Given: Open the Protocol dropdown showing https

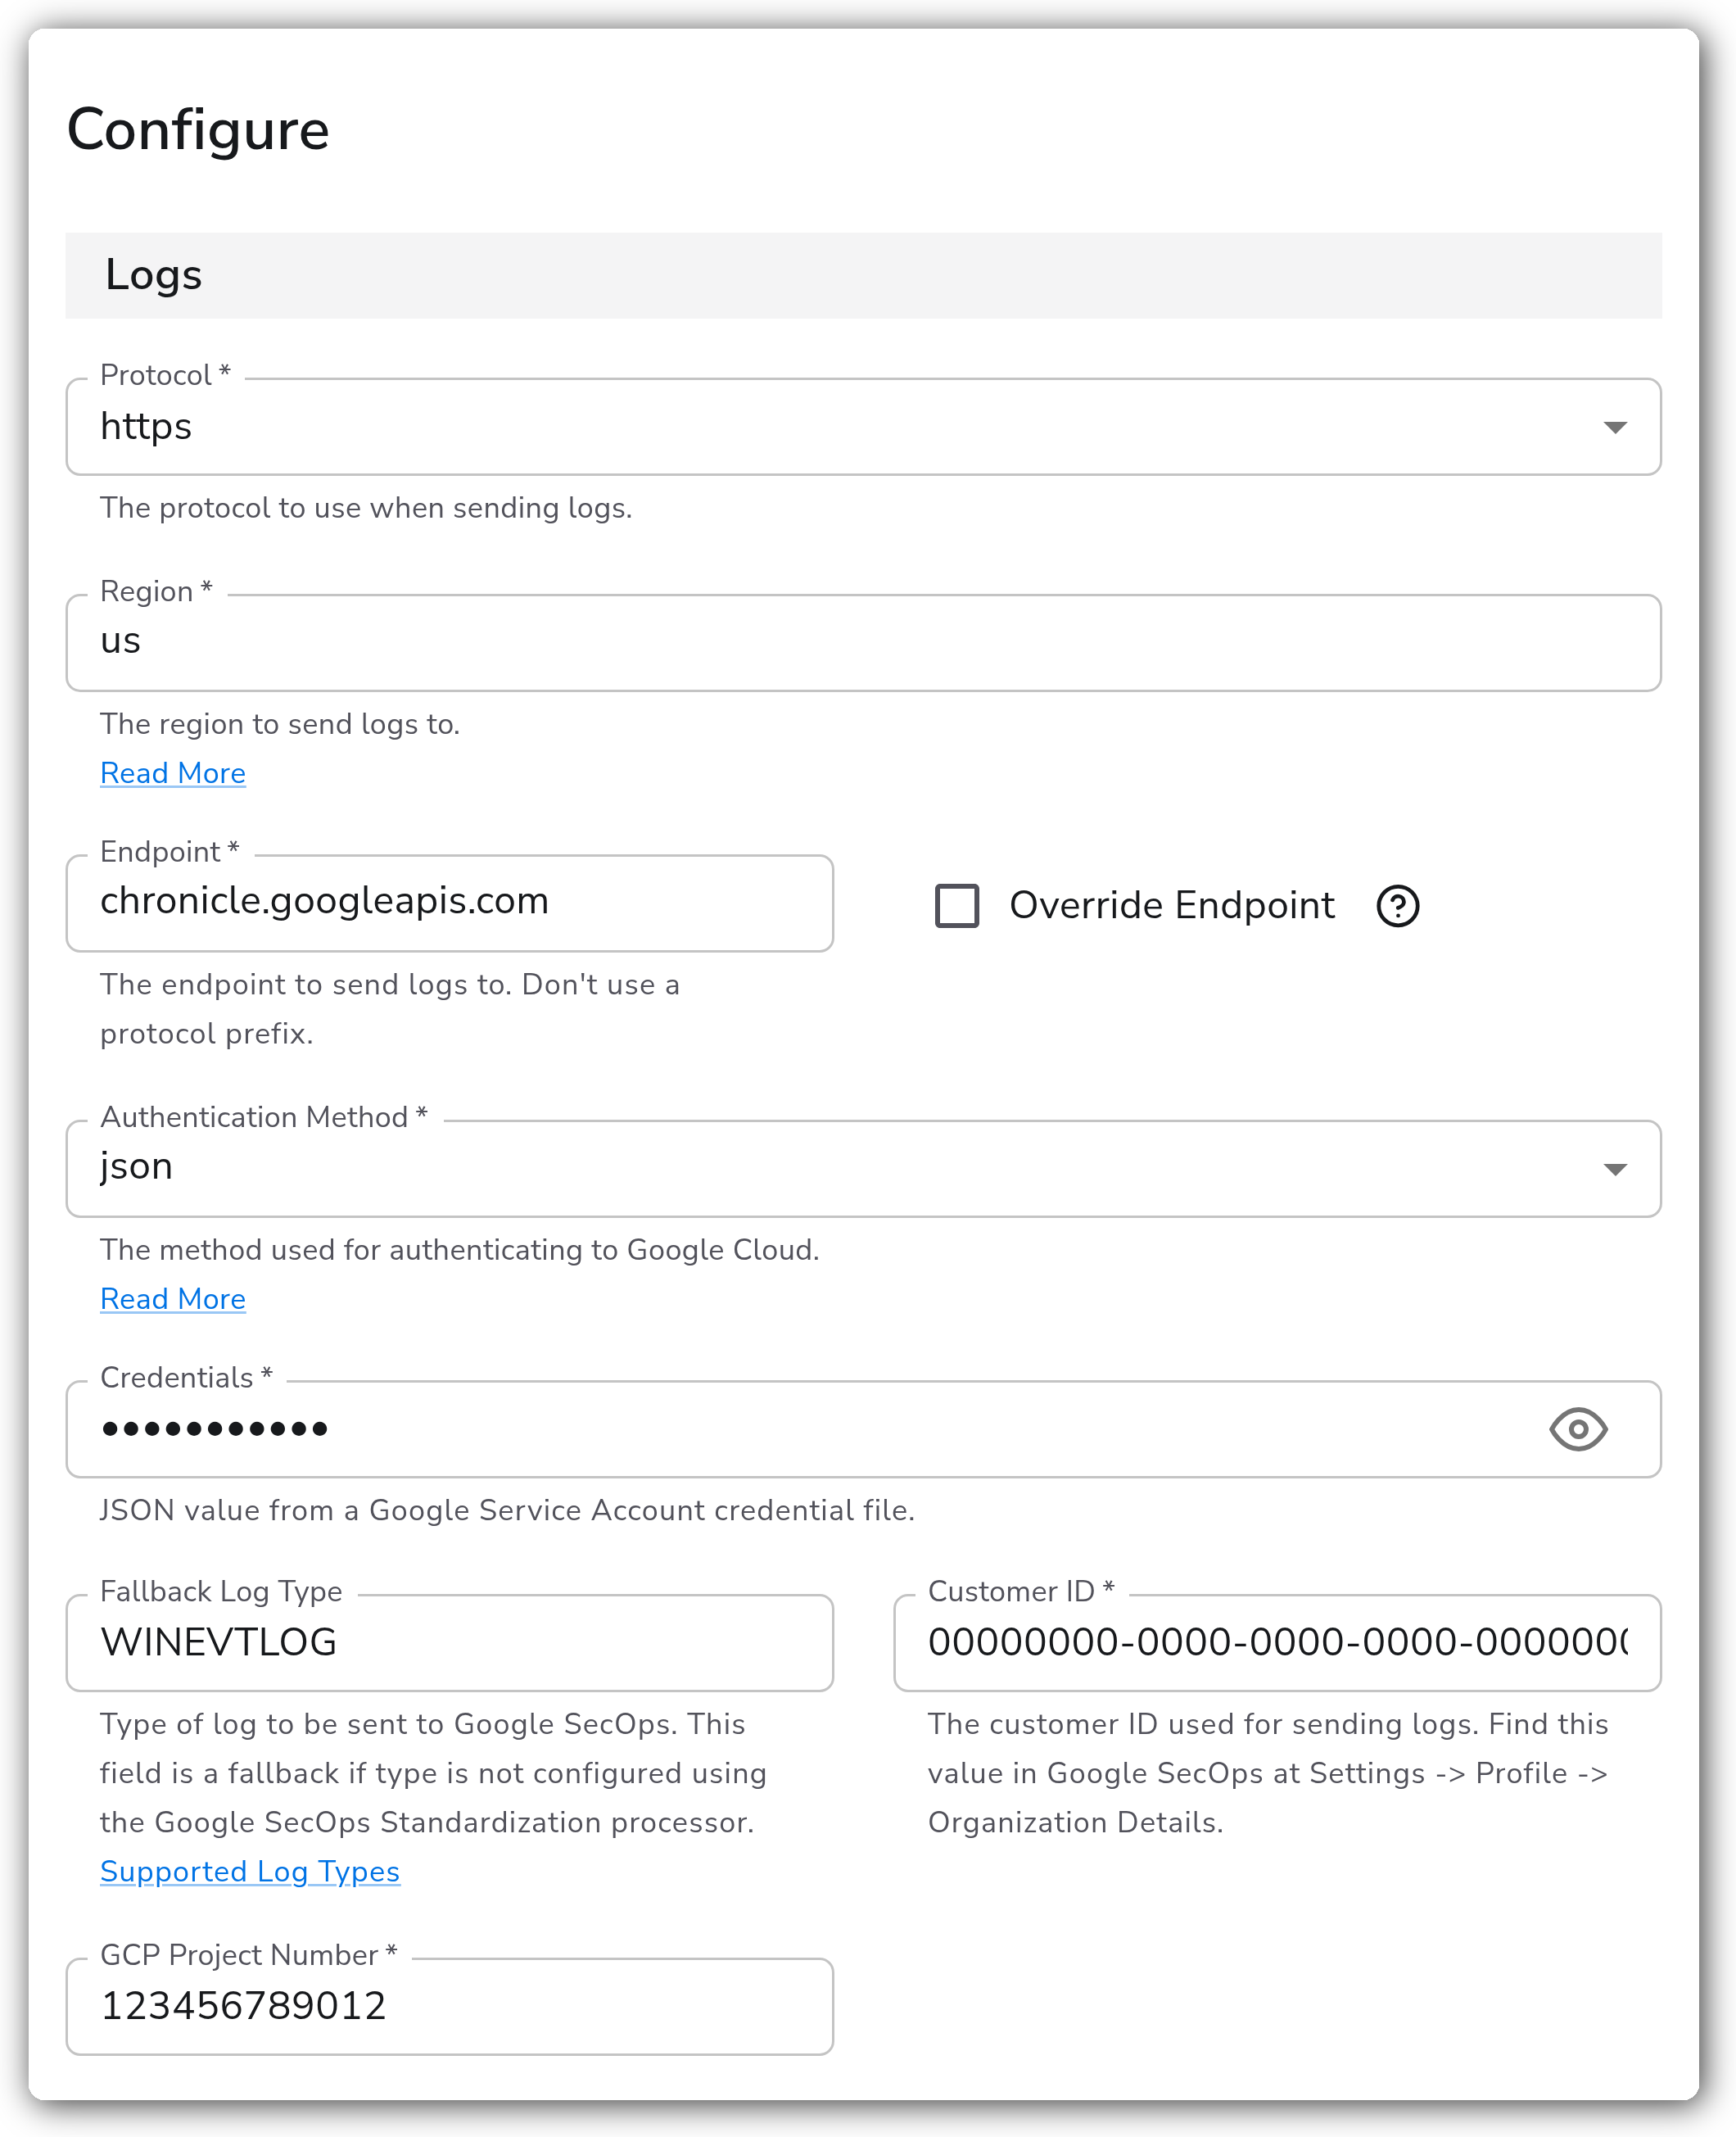Looking at the screenshot, I should [x=863, y=427].
